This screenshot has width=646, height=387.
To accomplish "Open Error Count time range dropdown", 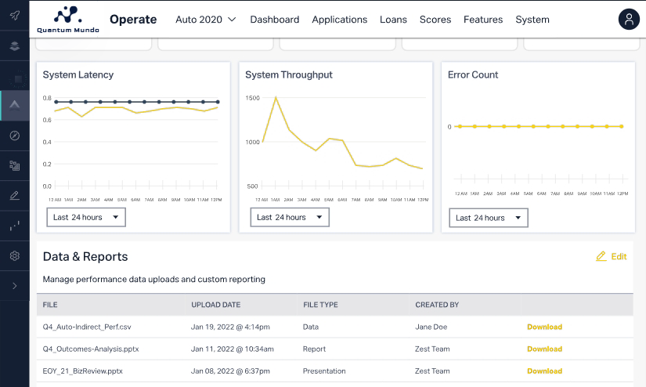I will (489, 218).
